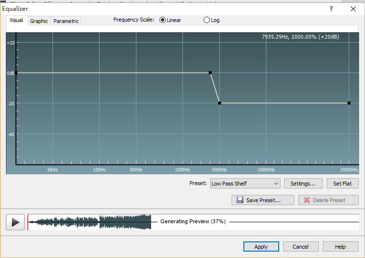Open the equalizer Settings dialog

[303, 184]
